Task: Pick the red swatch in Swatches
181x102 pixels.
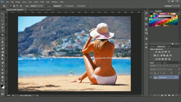Action: 150,16
